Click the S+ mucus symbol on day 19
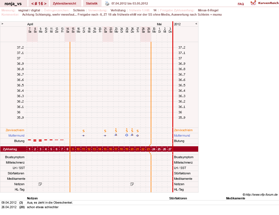Image resolution: width=279 pixels, height=215 pixels. coord(127,130)
